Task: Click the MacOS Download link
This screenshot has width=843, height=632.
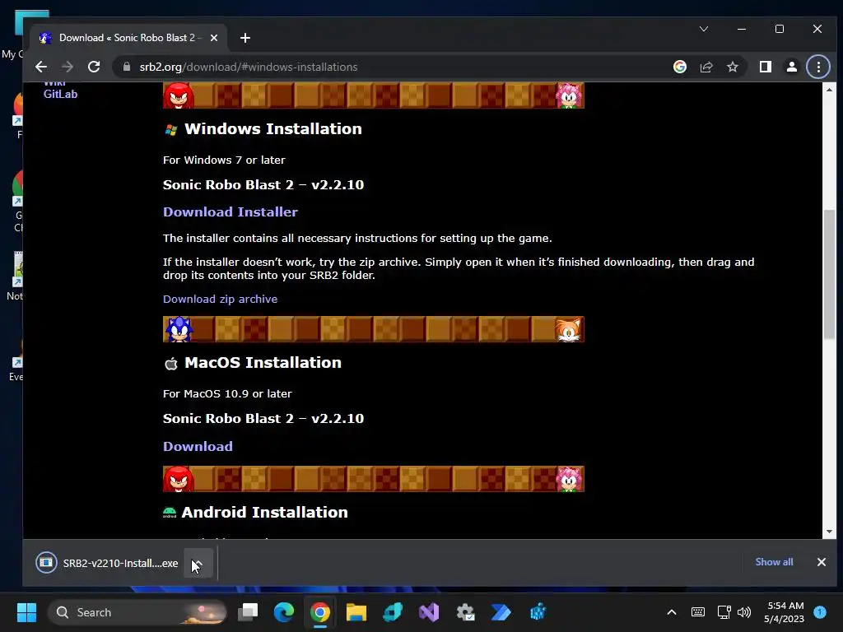Action: 198,446
